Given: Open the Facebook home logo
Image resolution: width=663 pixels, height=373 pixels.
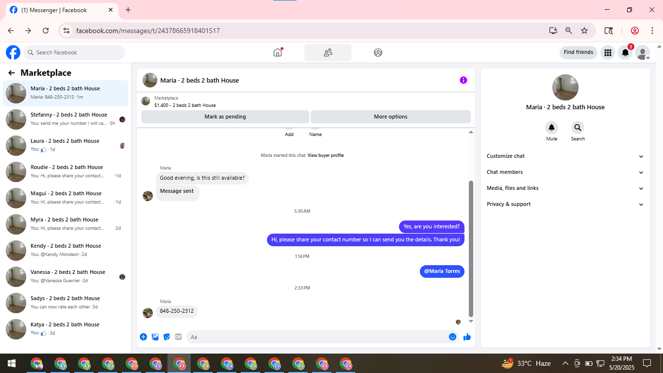Looking at the screenshot, I should (x=13, y=52).
